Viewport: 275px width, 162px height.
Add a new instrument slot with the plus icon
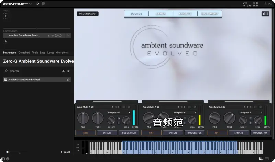click(5, 41)
